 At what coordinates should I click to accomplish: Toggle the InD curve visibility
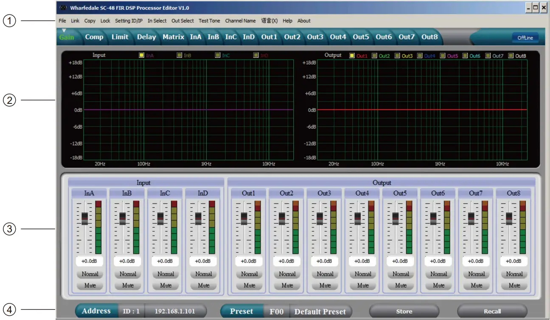255,54
